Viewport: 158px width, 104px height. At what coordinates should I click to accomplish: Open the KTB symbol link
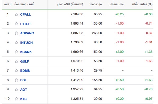[23, 99]
